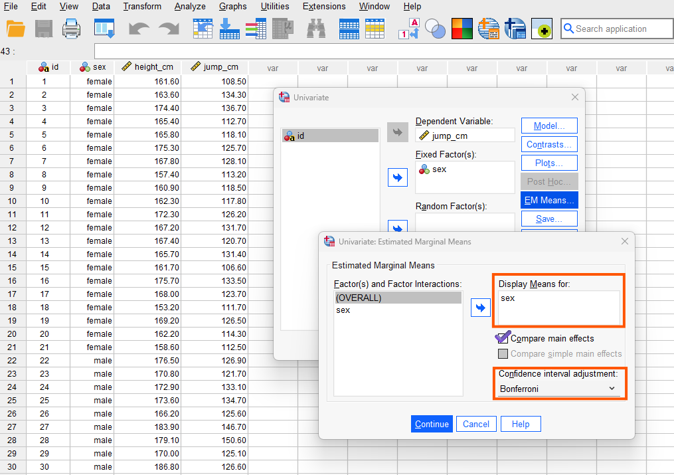Click Continue in Estimated Marginal Means dialog
Screen dimensions: 674x475
[x=432, y=424]
